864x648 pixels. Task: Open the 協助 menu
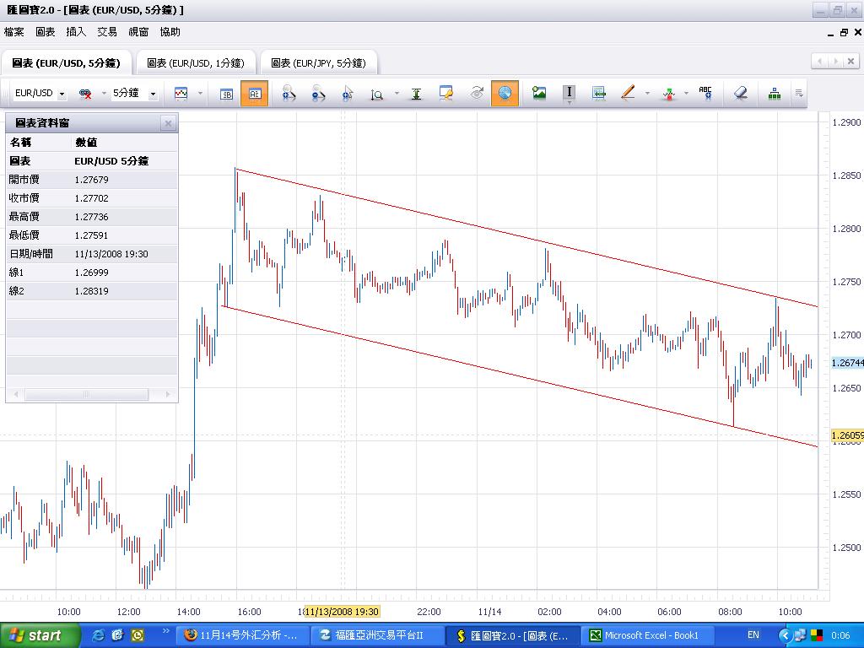coord(170,32)
